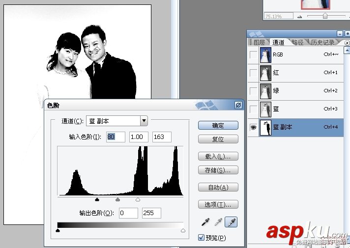Click the gamma input field showing 1.00
This screenshot has width=350, height=248.
[x=139, y=137]
